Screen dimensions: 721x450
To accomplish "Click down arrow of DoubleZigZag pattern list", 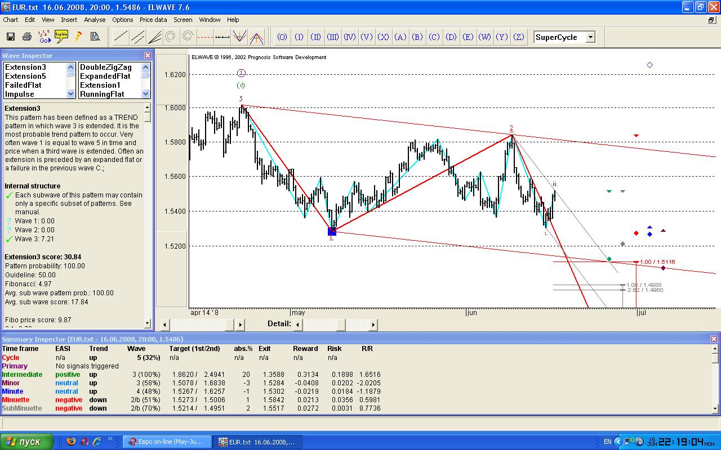I will click(146, 94).
